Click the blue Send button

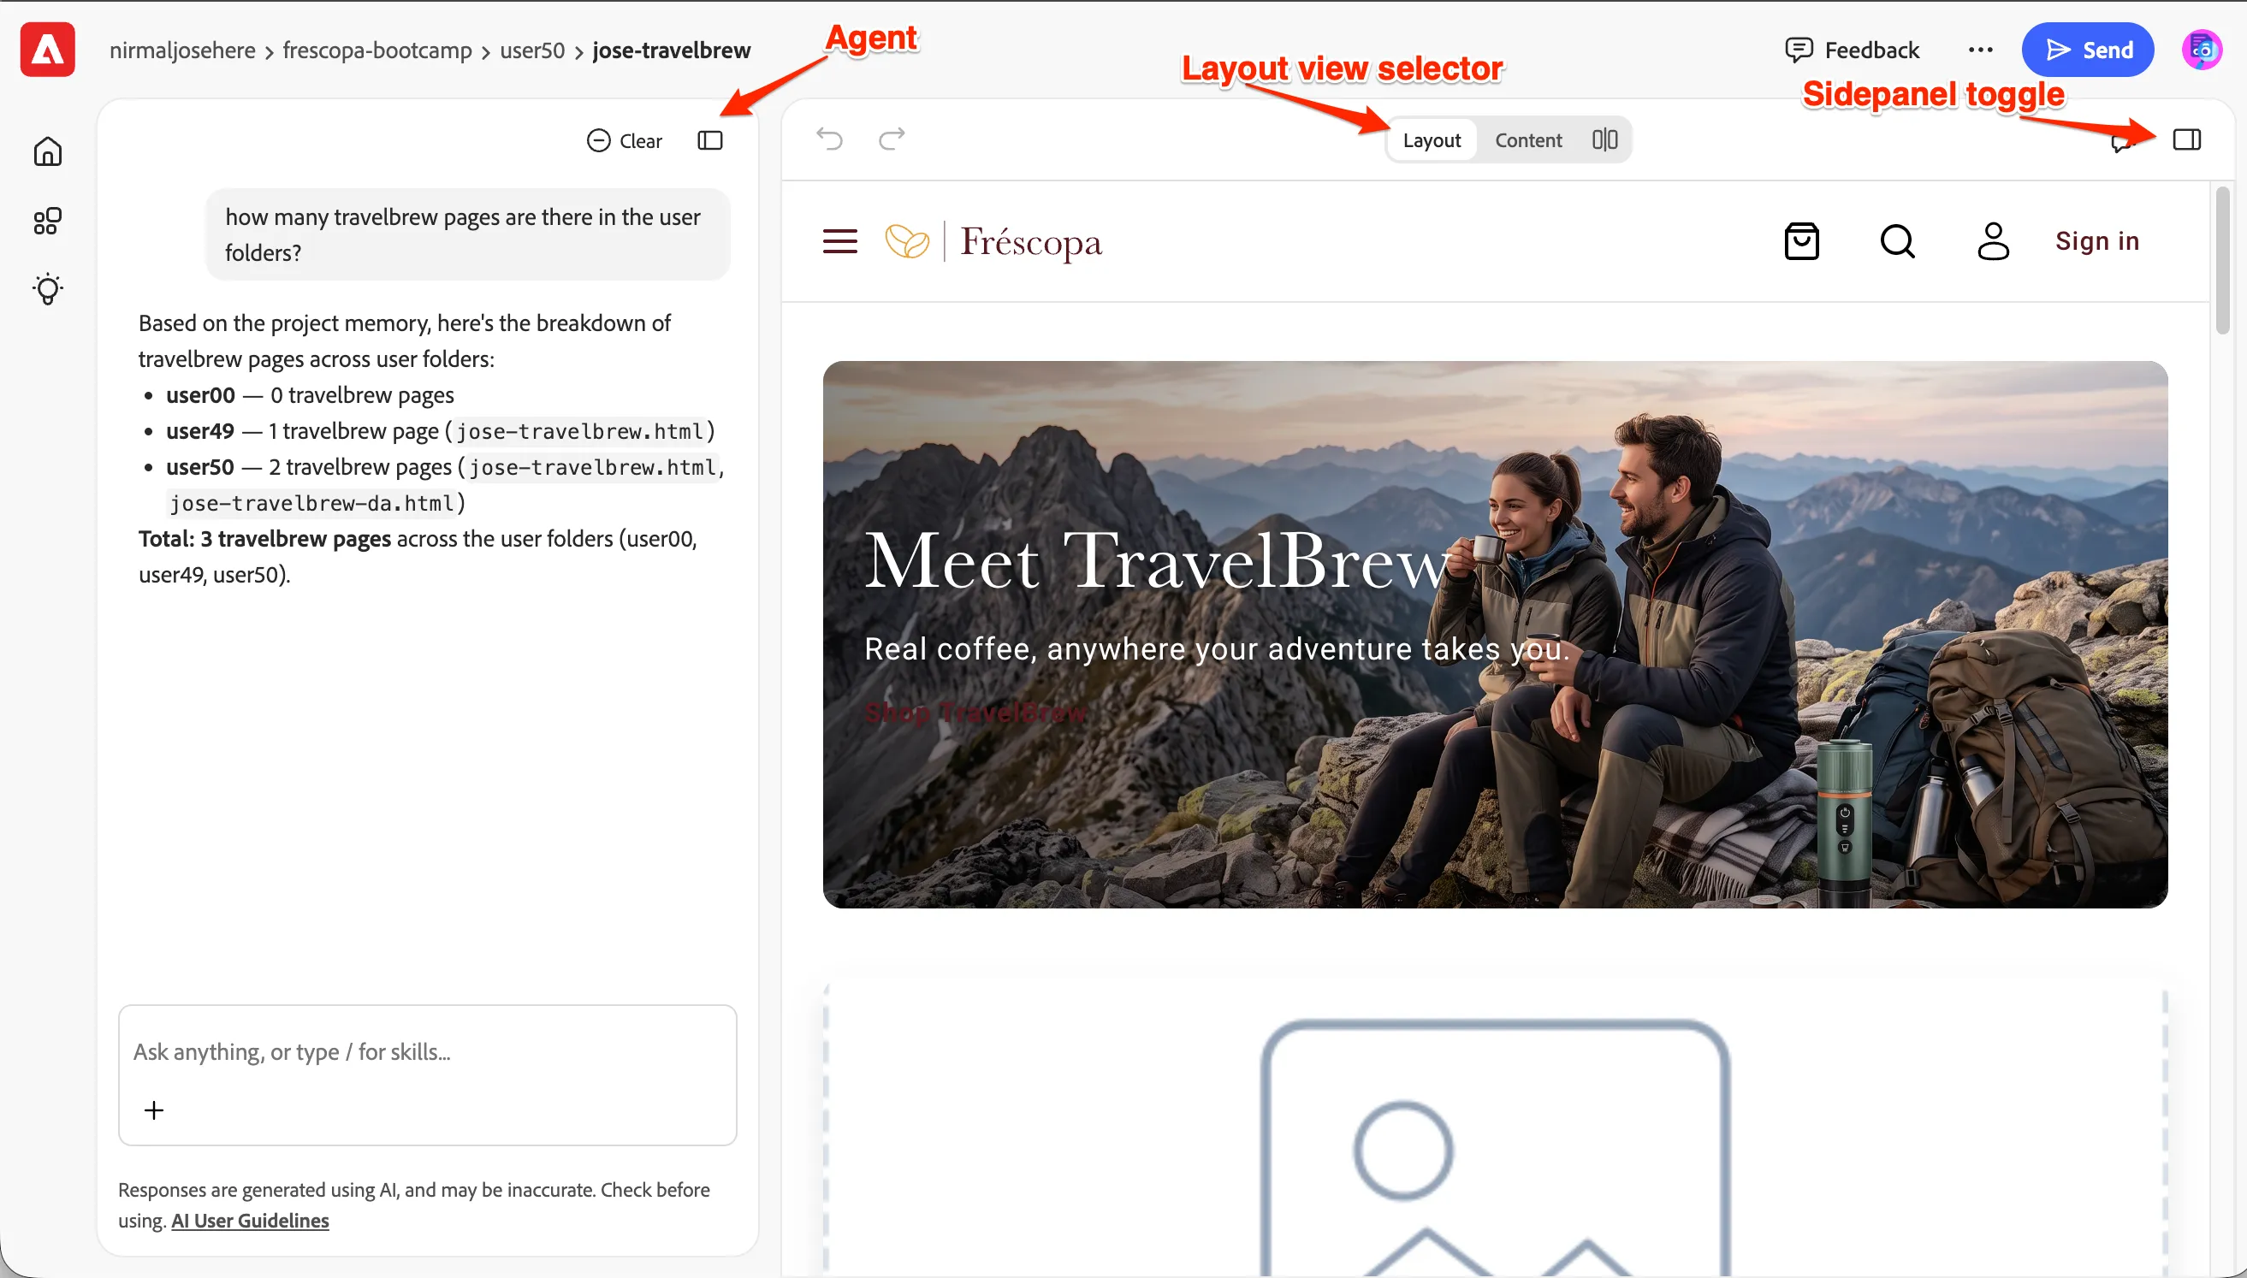(2087, 50)
